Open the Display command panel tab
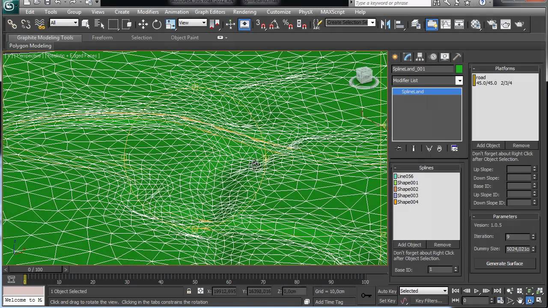Viewport: 548px width, 308px height. [x=444, y=56]
